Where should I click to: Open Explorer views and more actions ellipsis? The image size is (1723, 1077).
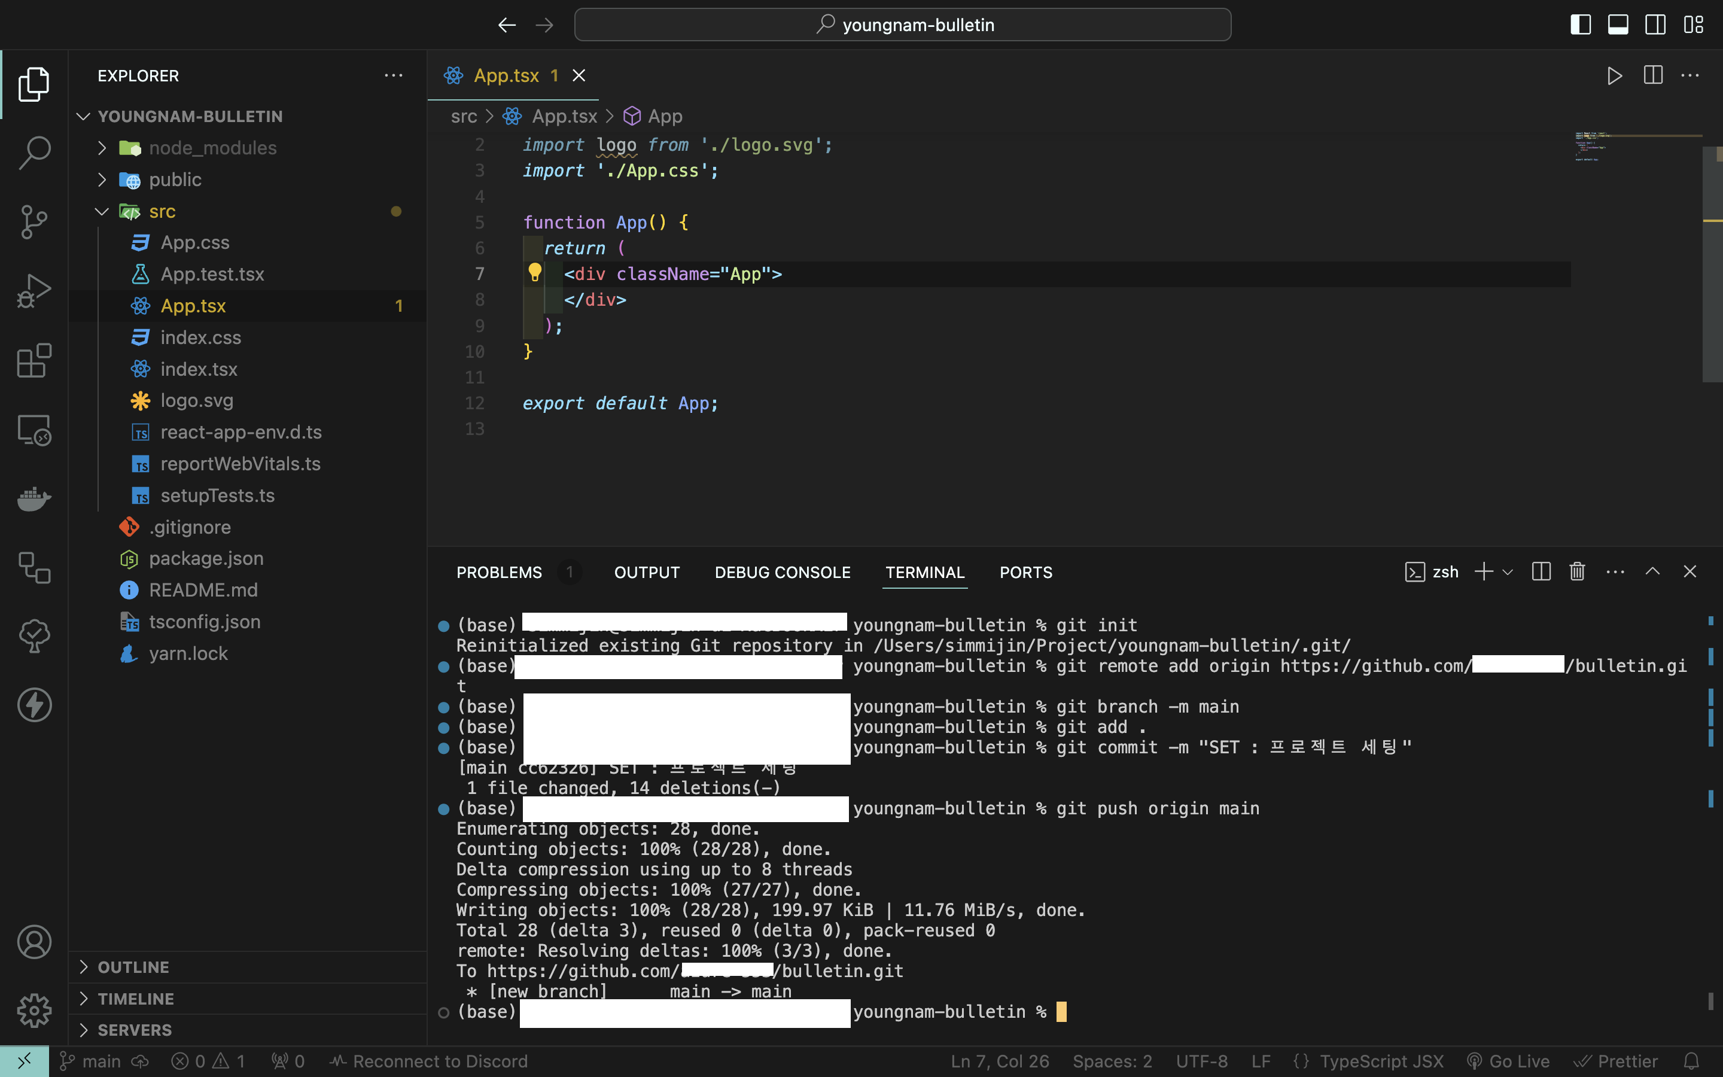point(393,75)
